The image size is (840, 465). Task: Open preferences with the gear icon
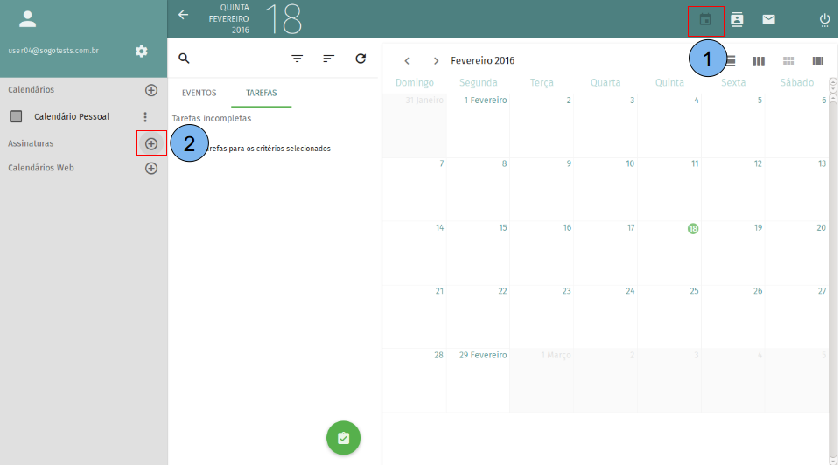pyautogui.click(x=142, y=52)
